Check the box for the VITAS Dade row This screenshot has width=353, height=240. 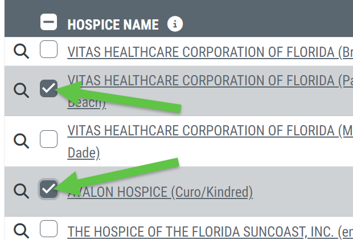pos(49,139)
